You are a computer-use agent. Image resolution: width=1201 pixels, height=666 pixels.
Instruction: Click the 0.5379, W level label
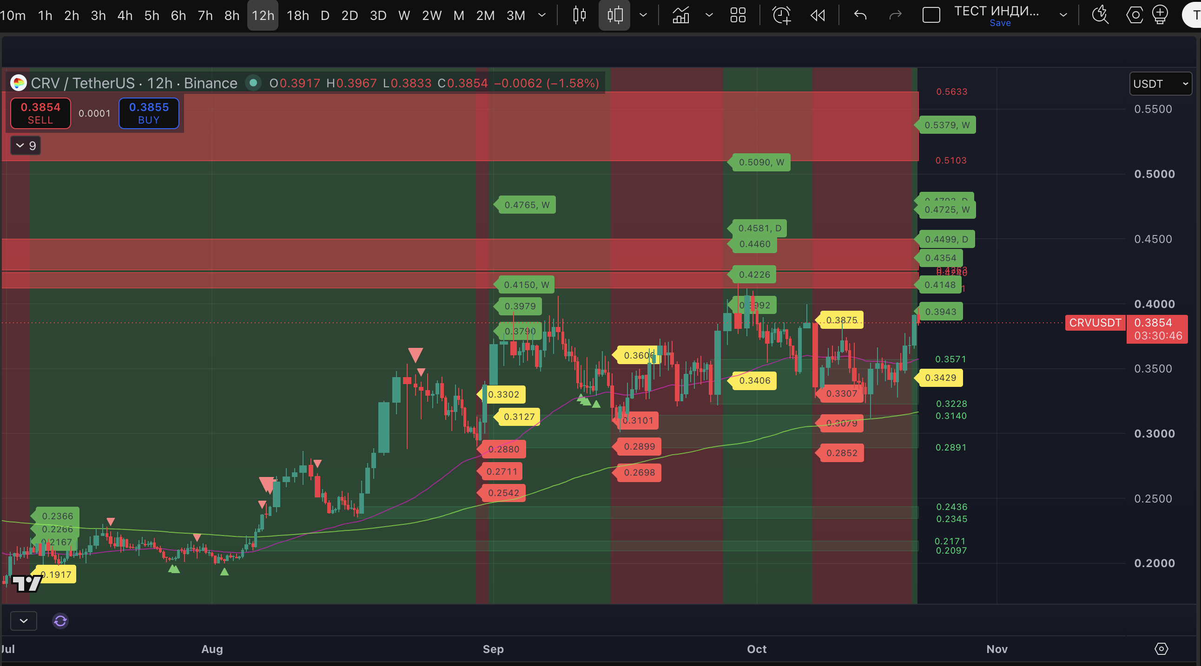(x=947, y=125)
